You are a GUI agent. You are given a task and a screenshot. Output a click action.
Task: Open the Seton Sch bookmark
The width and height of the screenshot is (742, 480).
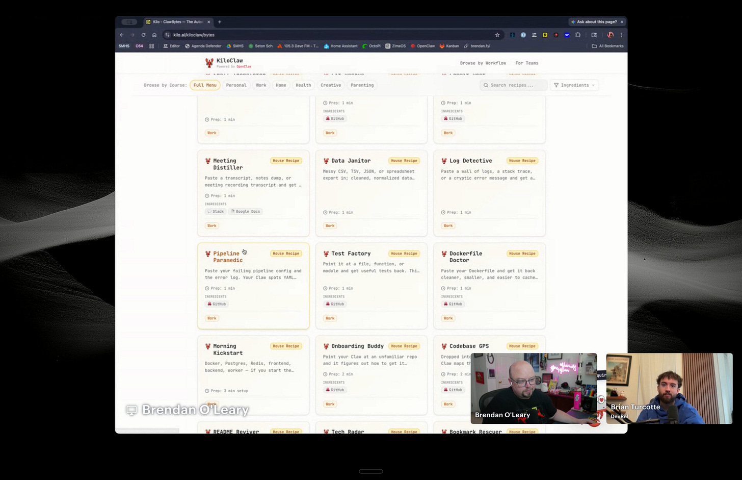click(260, 46)
